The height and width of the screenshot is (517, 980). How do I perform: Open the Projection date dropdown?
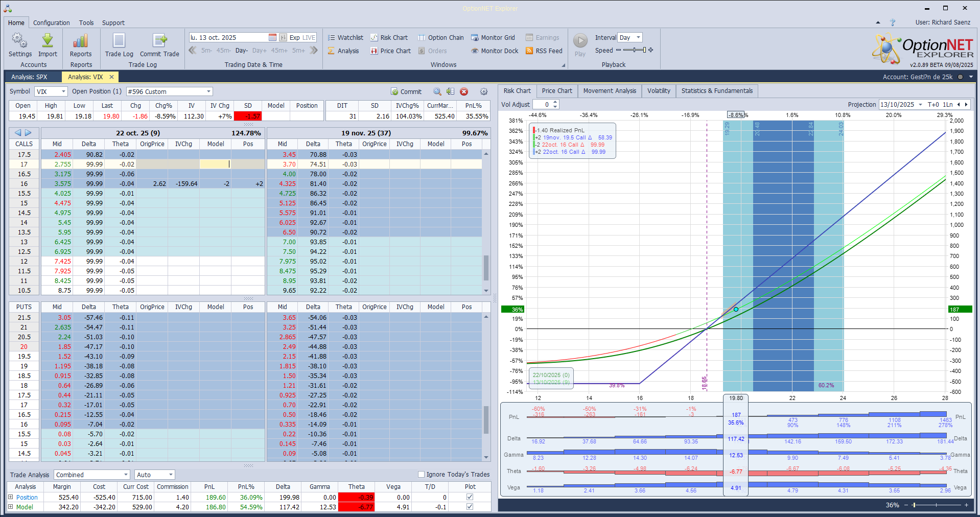[921, 104]
